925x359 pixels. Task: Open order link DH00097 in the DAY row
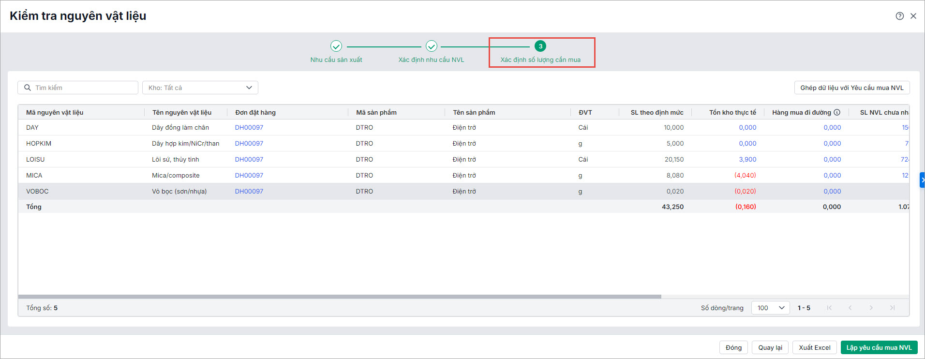[x=249, y=127]
